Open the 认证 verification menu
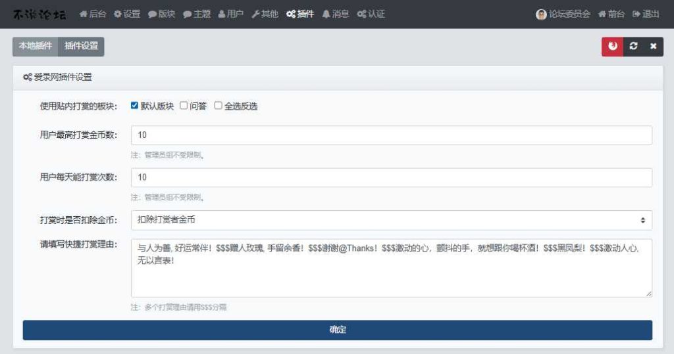The height and width of the screenshot is (354, 674). 371,14
